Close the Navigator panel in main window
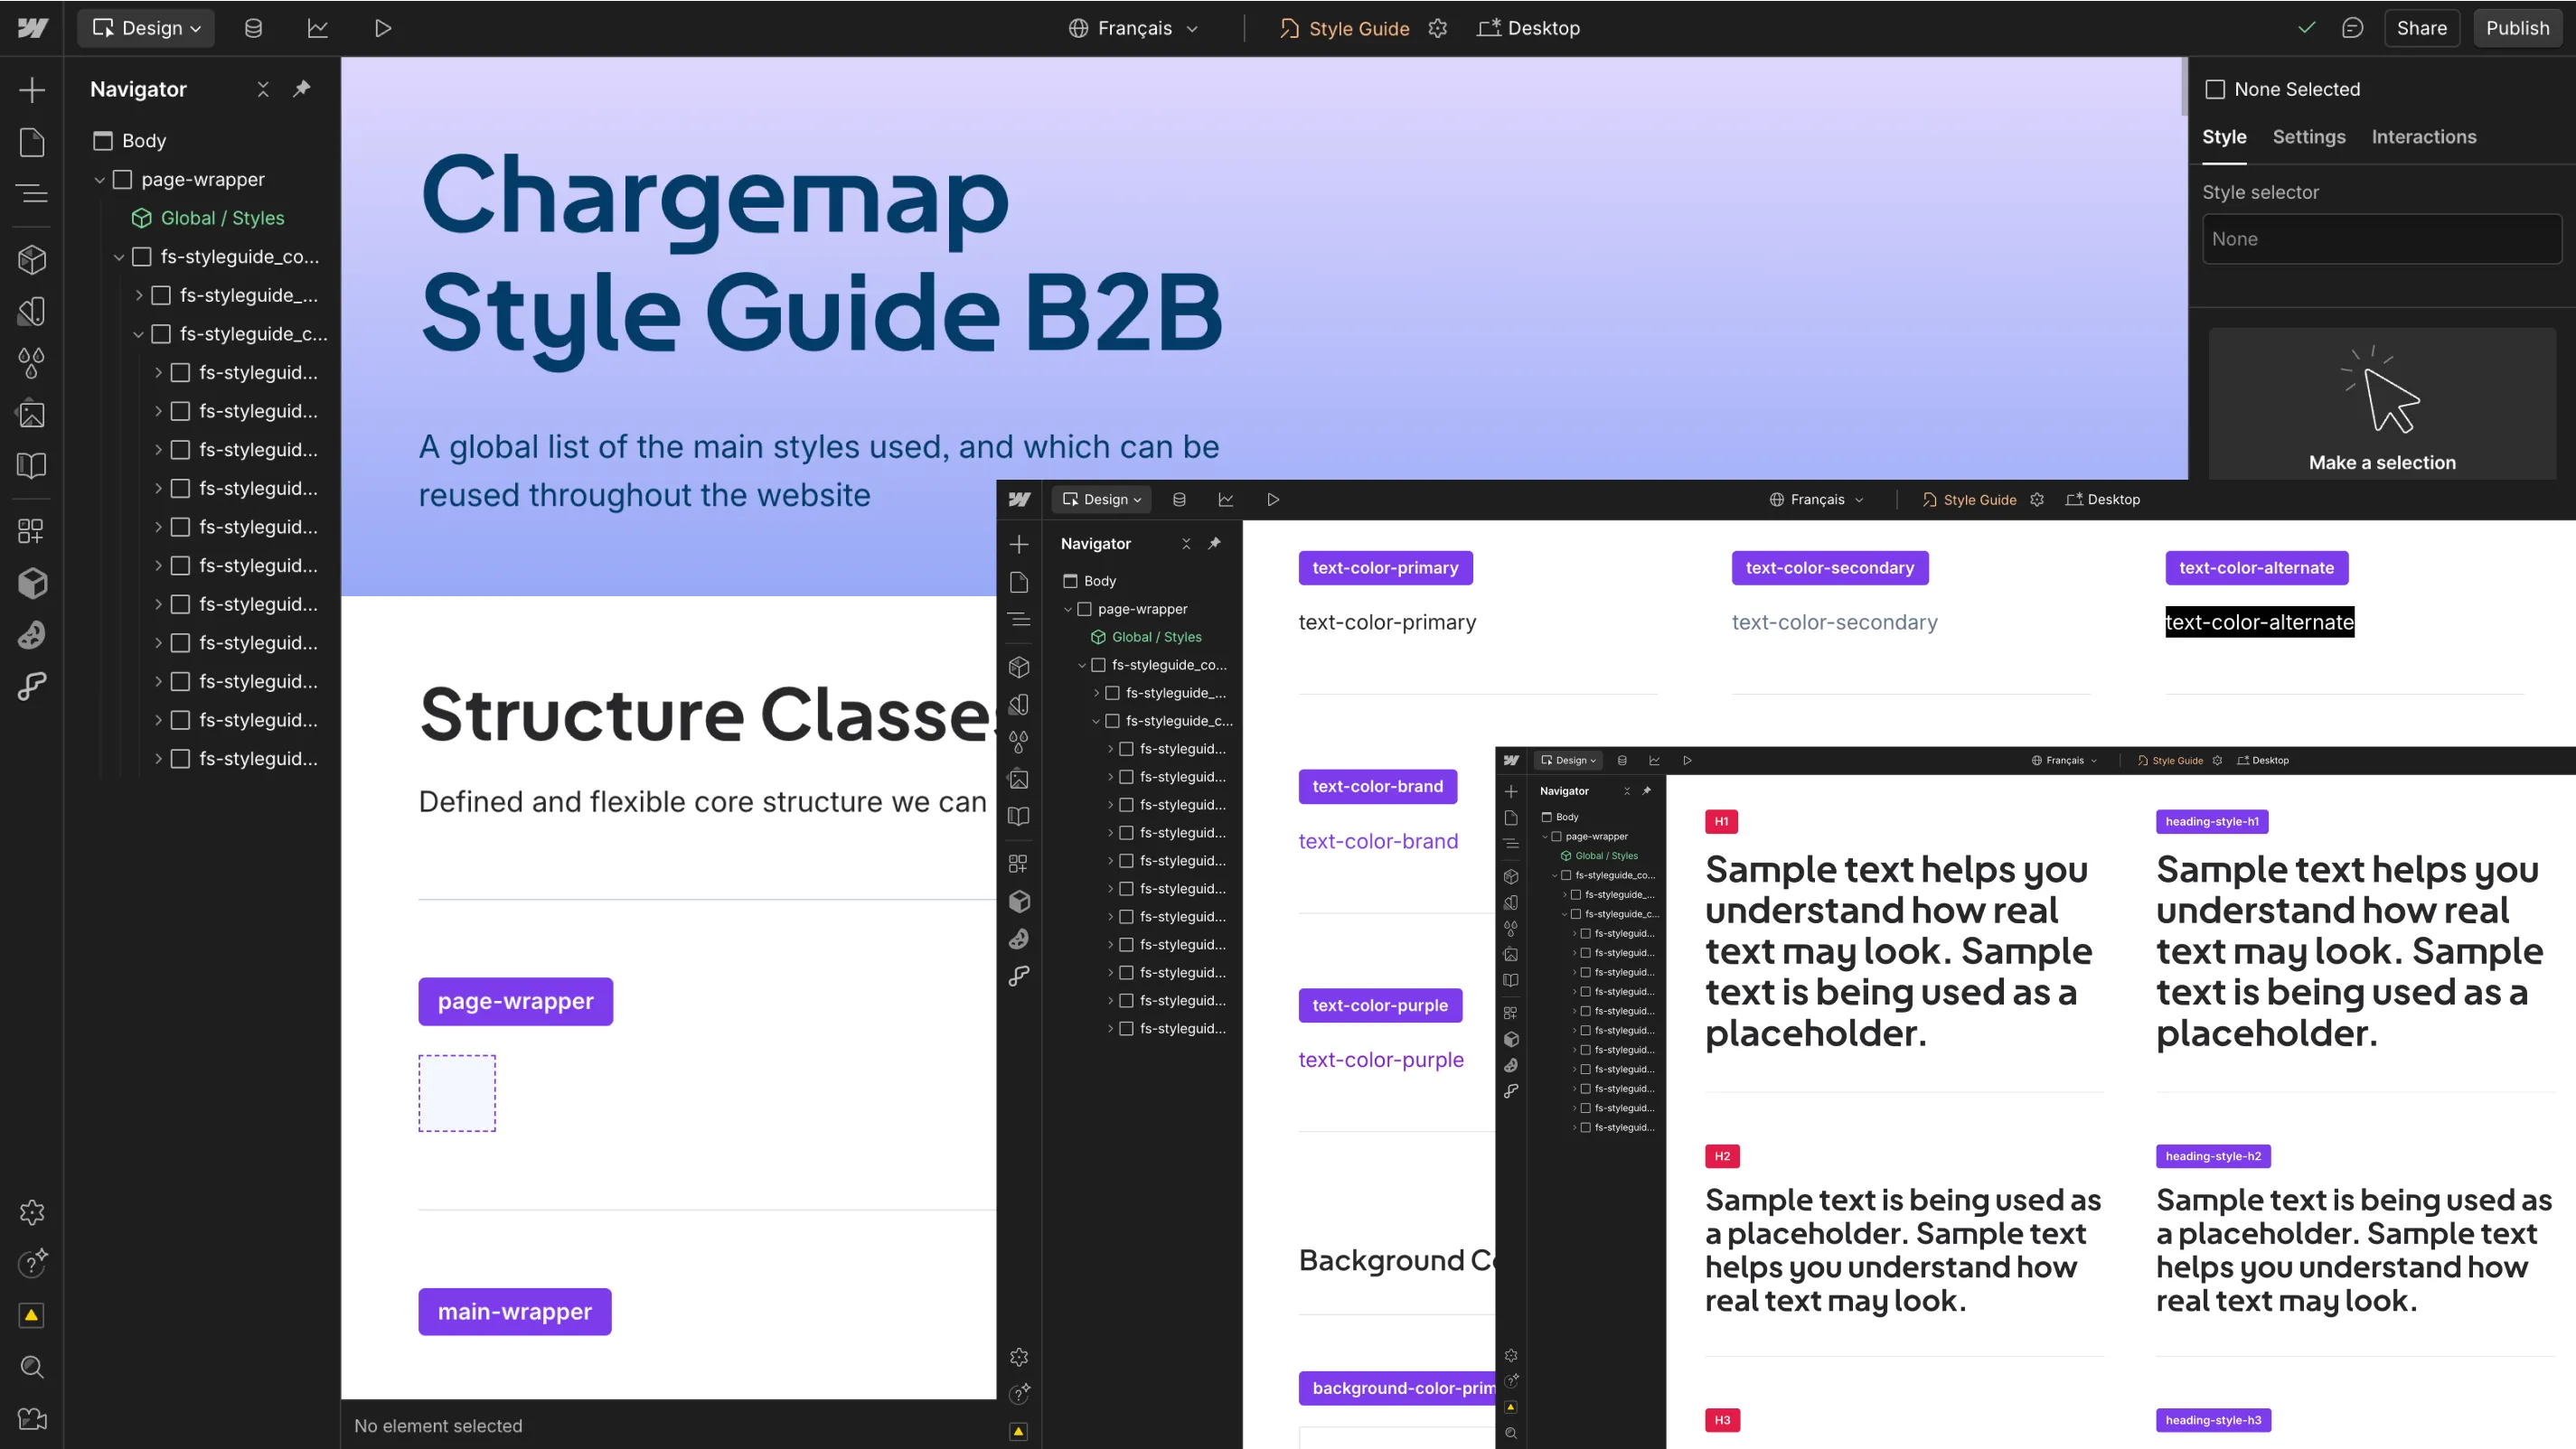2576x1449 pixels. [263, 89]
